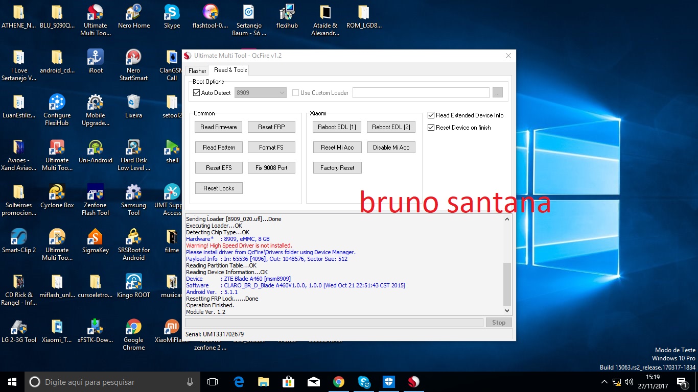Select the CD Rick & Rangel icon
The image size is (698, 392).
[19, 290]
